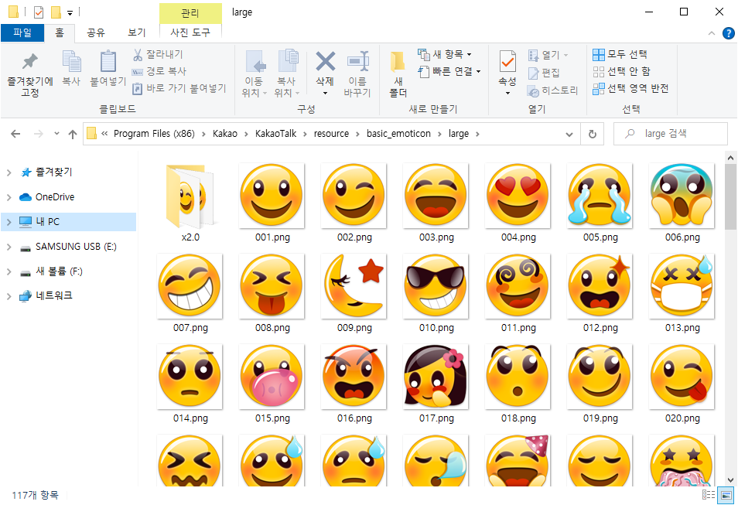Click 바로 가기 붙여넣기 (Paste shortcut)
The height and width of the screenshot is (505, 738).
pos(179,88)
